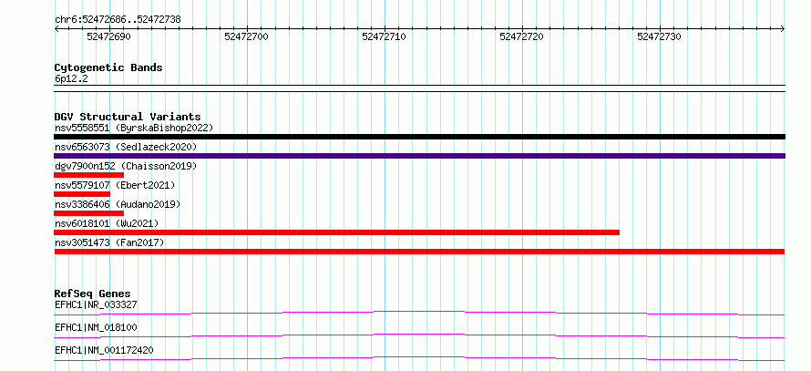Click the magenta line of EFHC1|NM_018100

[419, 335]
